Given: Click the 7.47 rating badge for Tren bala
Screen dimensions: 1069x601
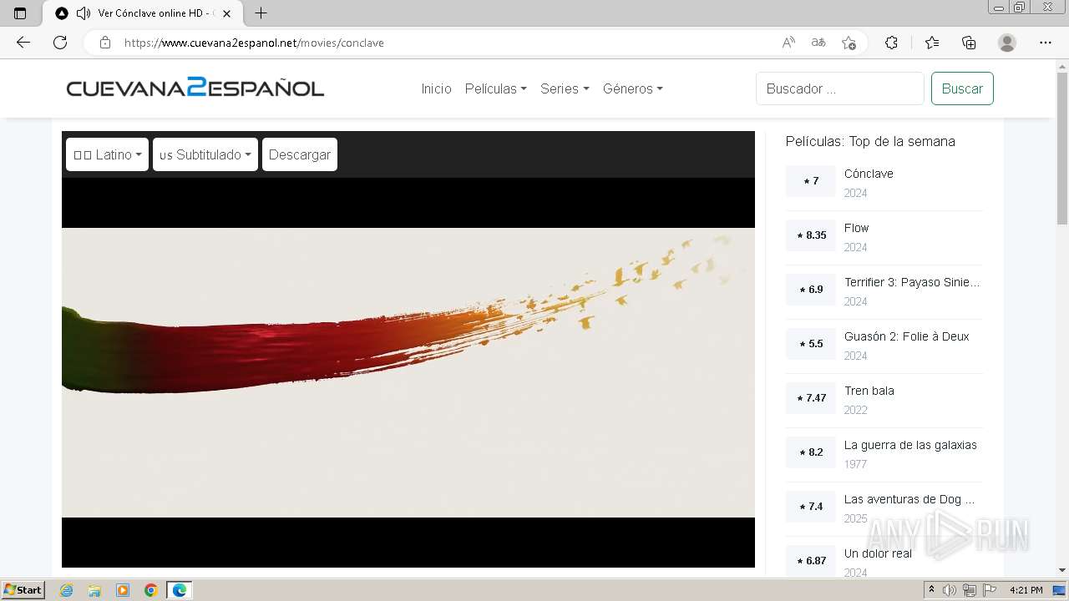Looking at the screenshot, I should (811, 398).
